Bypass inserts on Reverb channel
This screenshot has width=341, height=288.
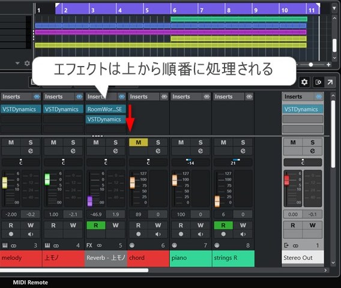coord(122,97)
